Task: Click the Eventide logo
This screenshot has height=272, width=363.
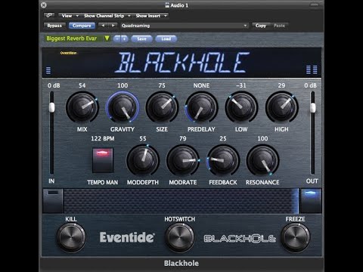Action: [x=127, y=237]
